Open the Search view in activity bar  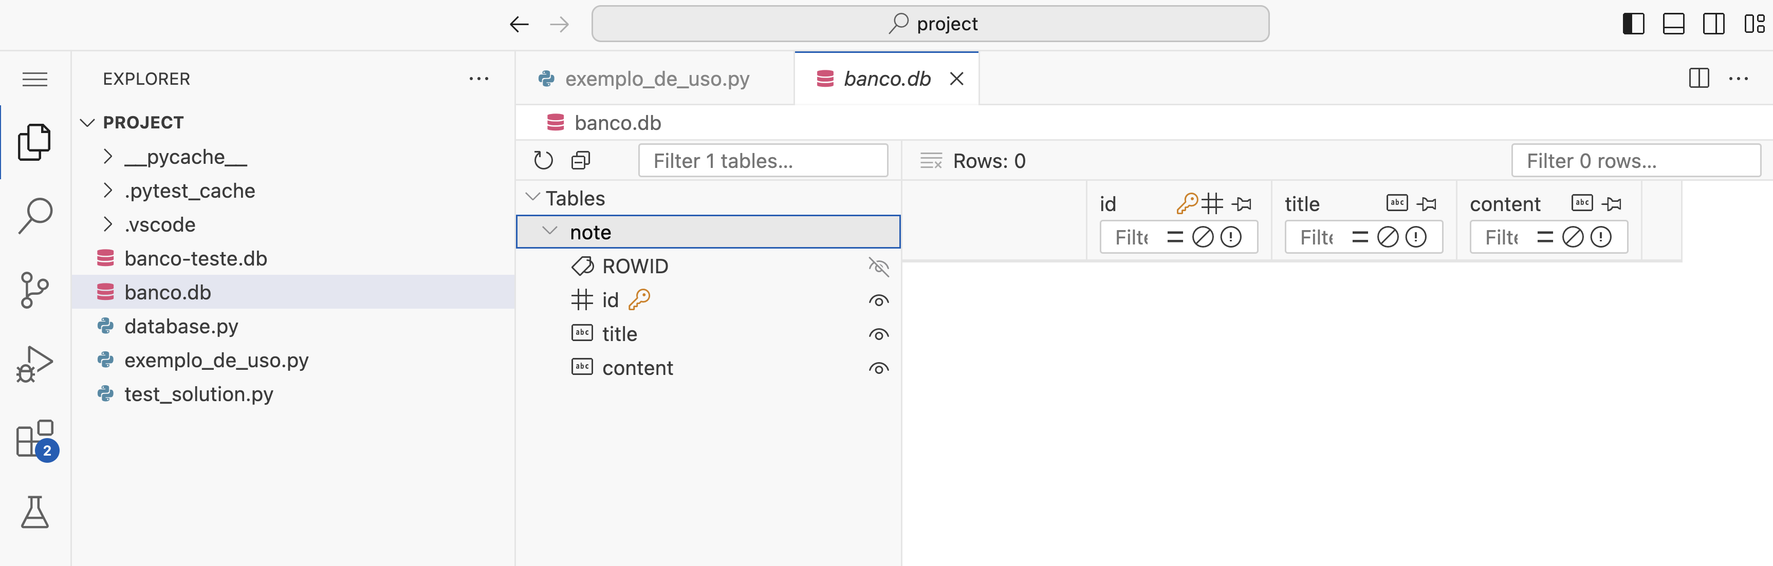pyautogui.click(x=34, y=216)
